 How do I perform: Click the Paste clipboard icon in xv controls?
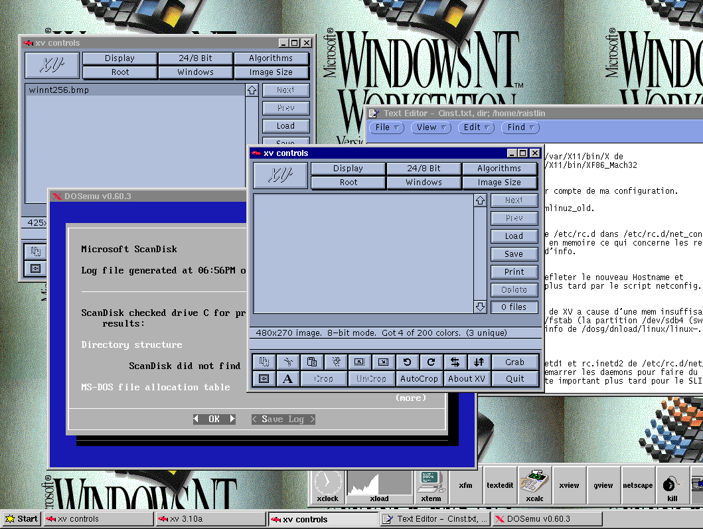tap(311, 362)
